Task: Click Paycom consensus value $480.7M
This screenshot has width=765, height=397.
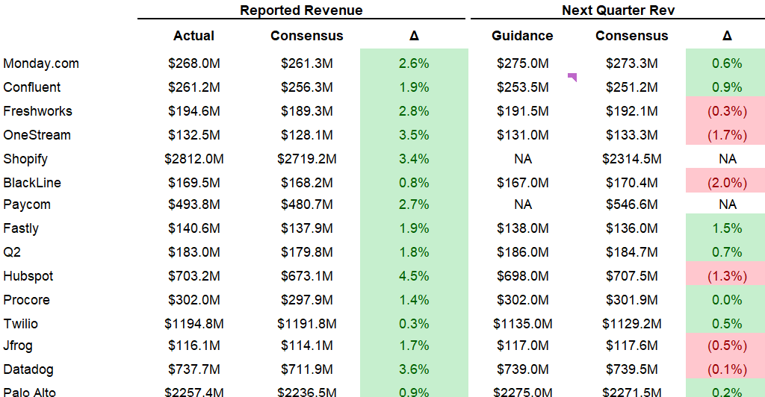Action: click(x=307, y=204)
